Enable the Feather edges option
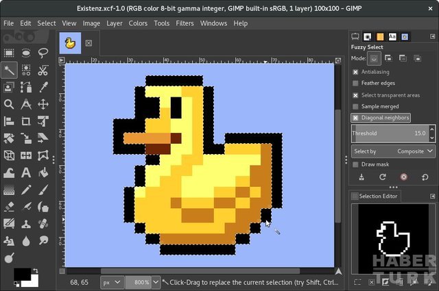This screenshot has height=291, width=439. [355, 84]
